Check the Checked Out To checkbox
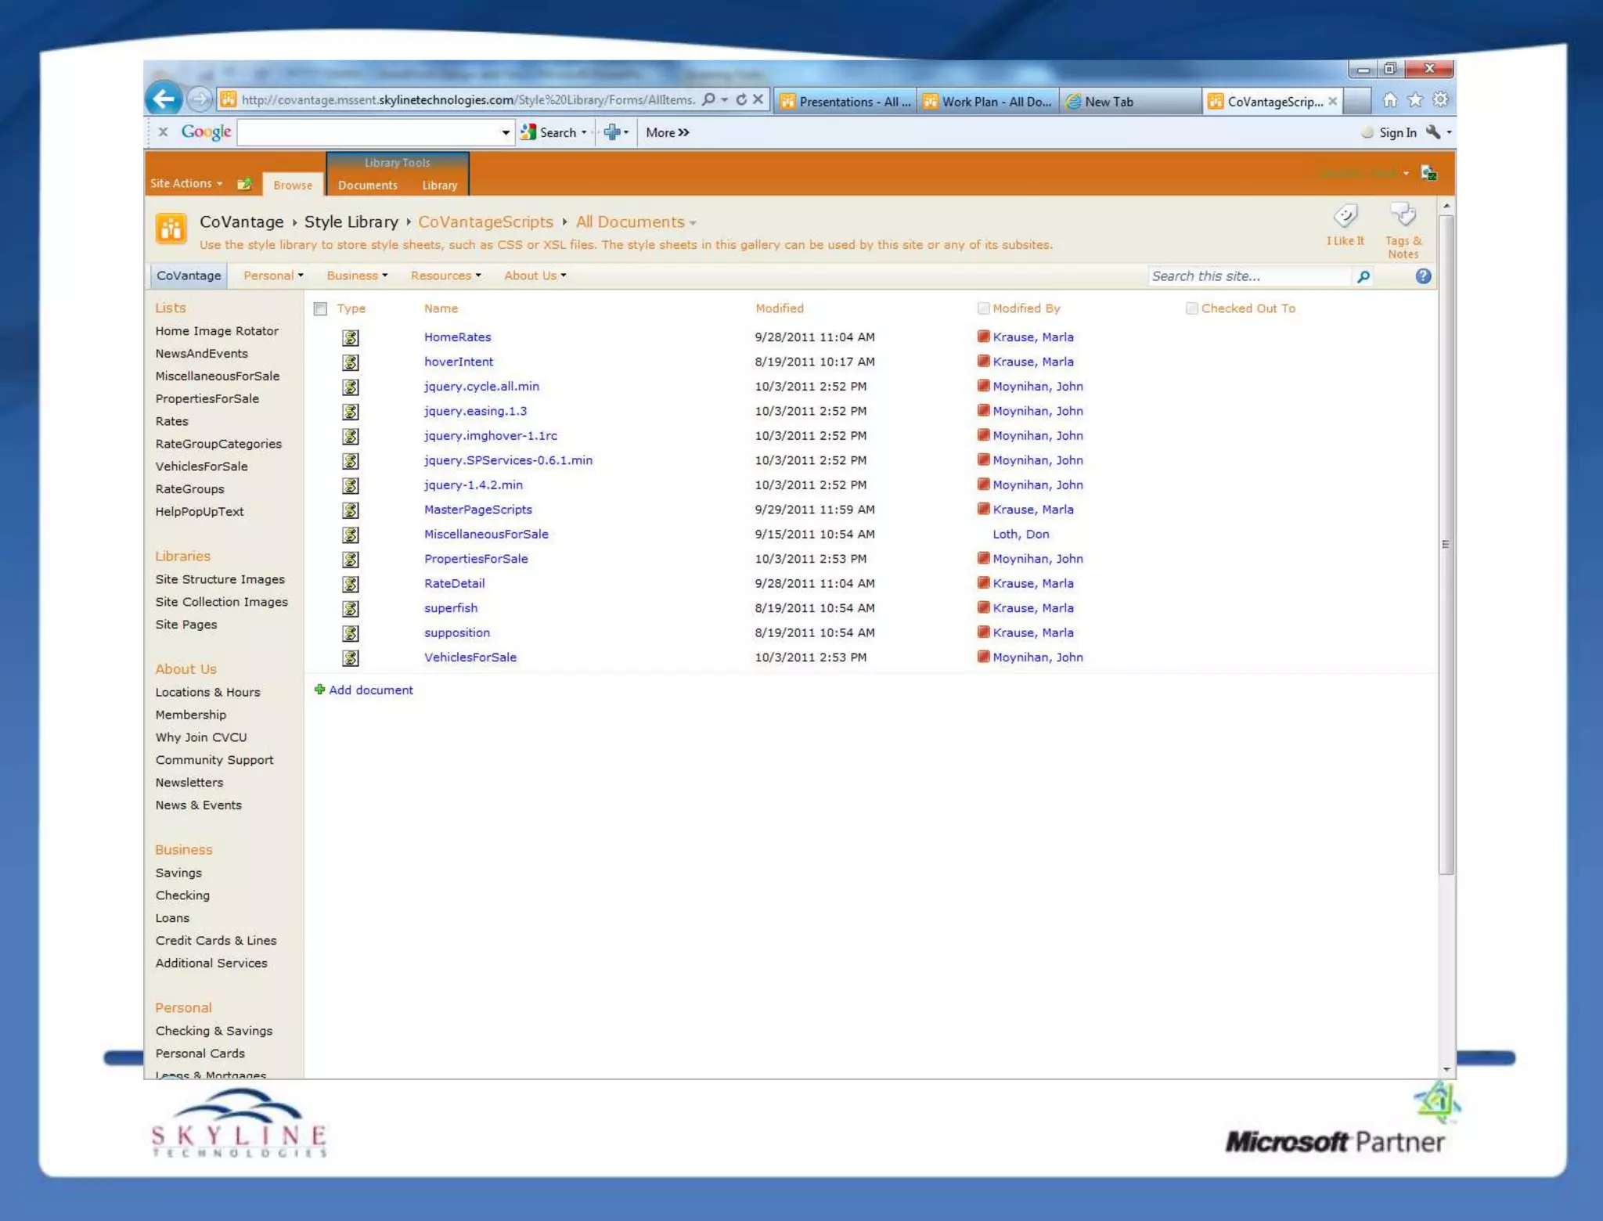Viewport: 1603px width, 1221px height. point(1191,308)
